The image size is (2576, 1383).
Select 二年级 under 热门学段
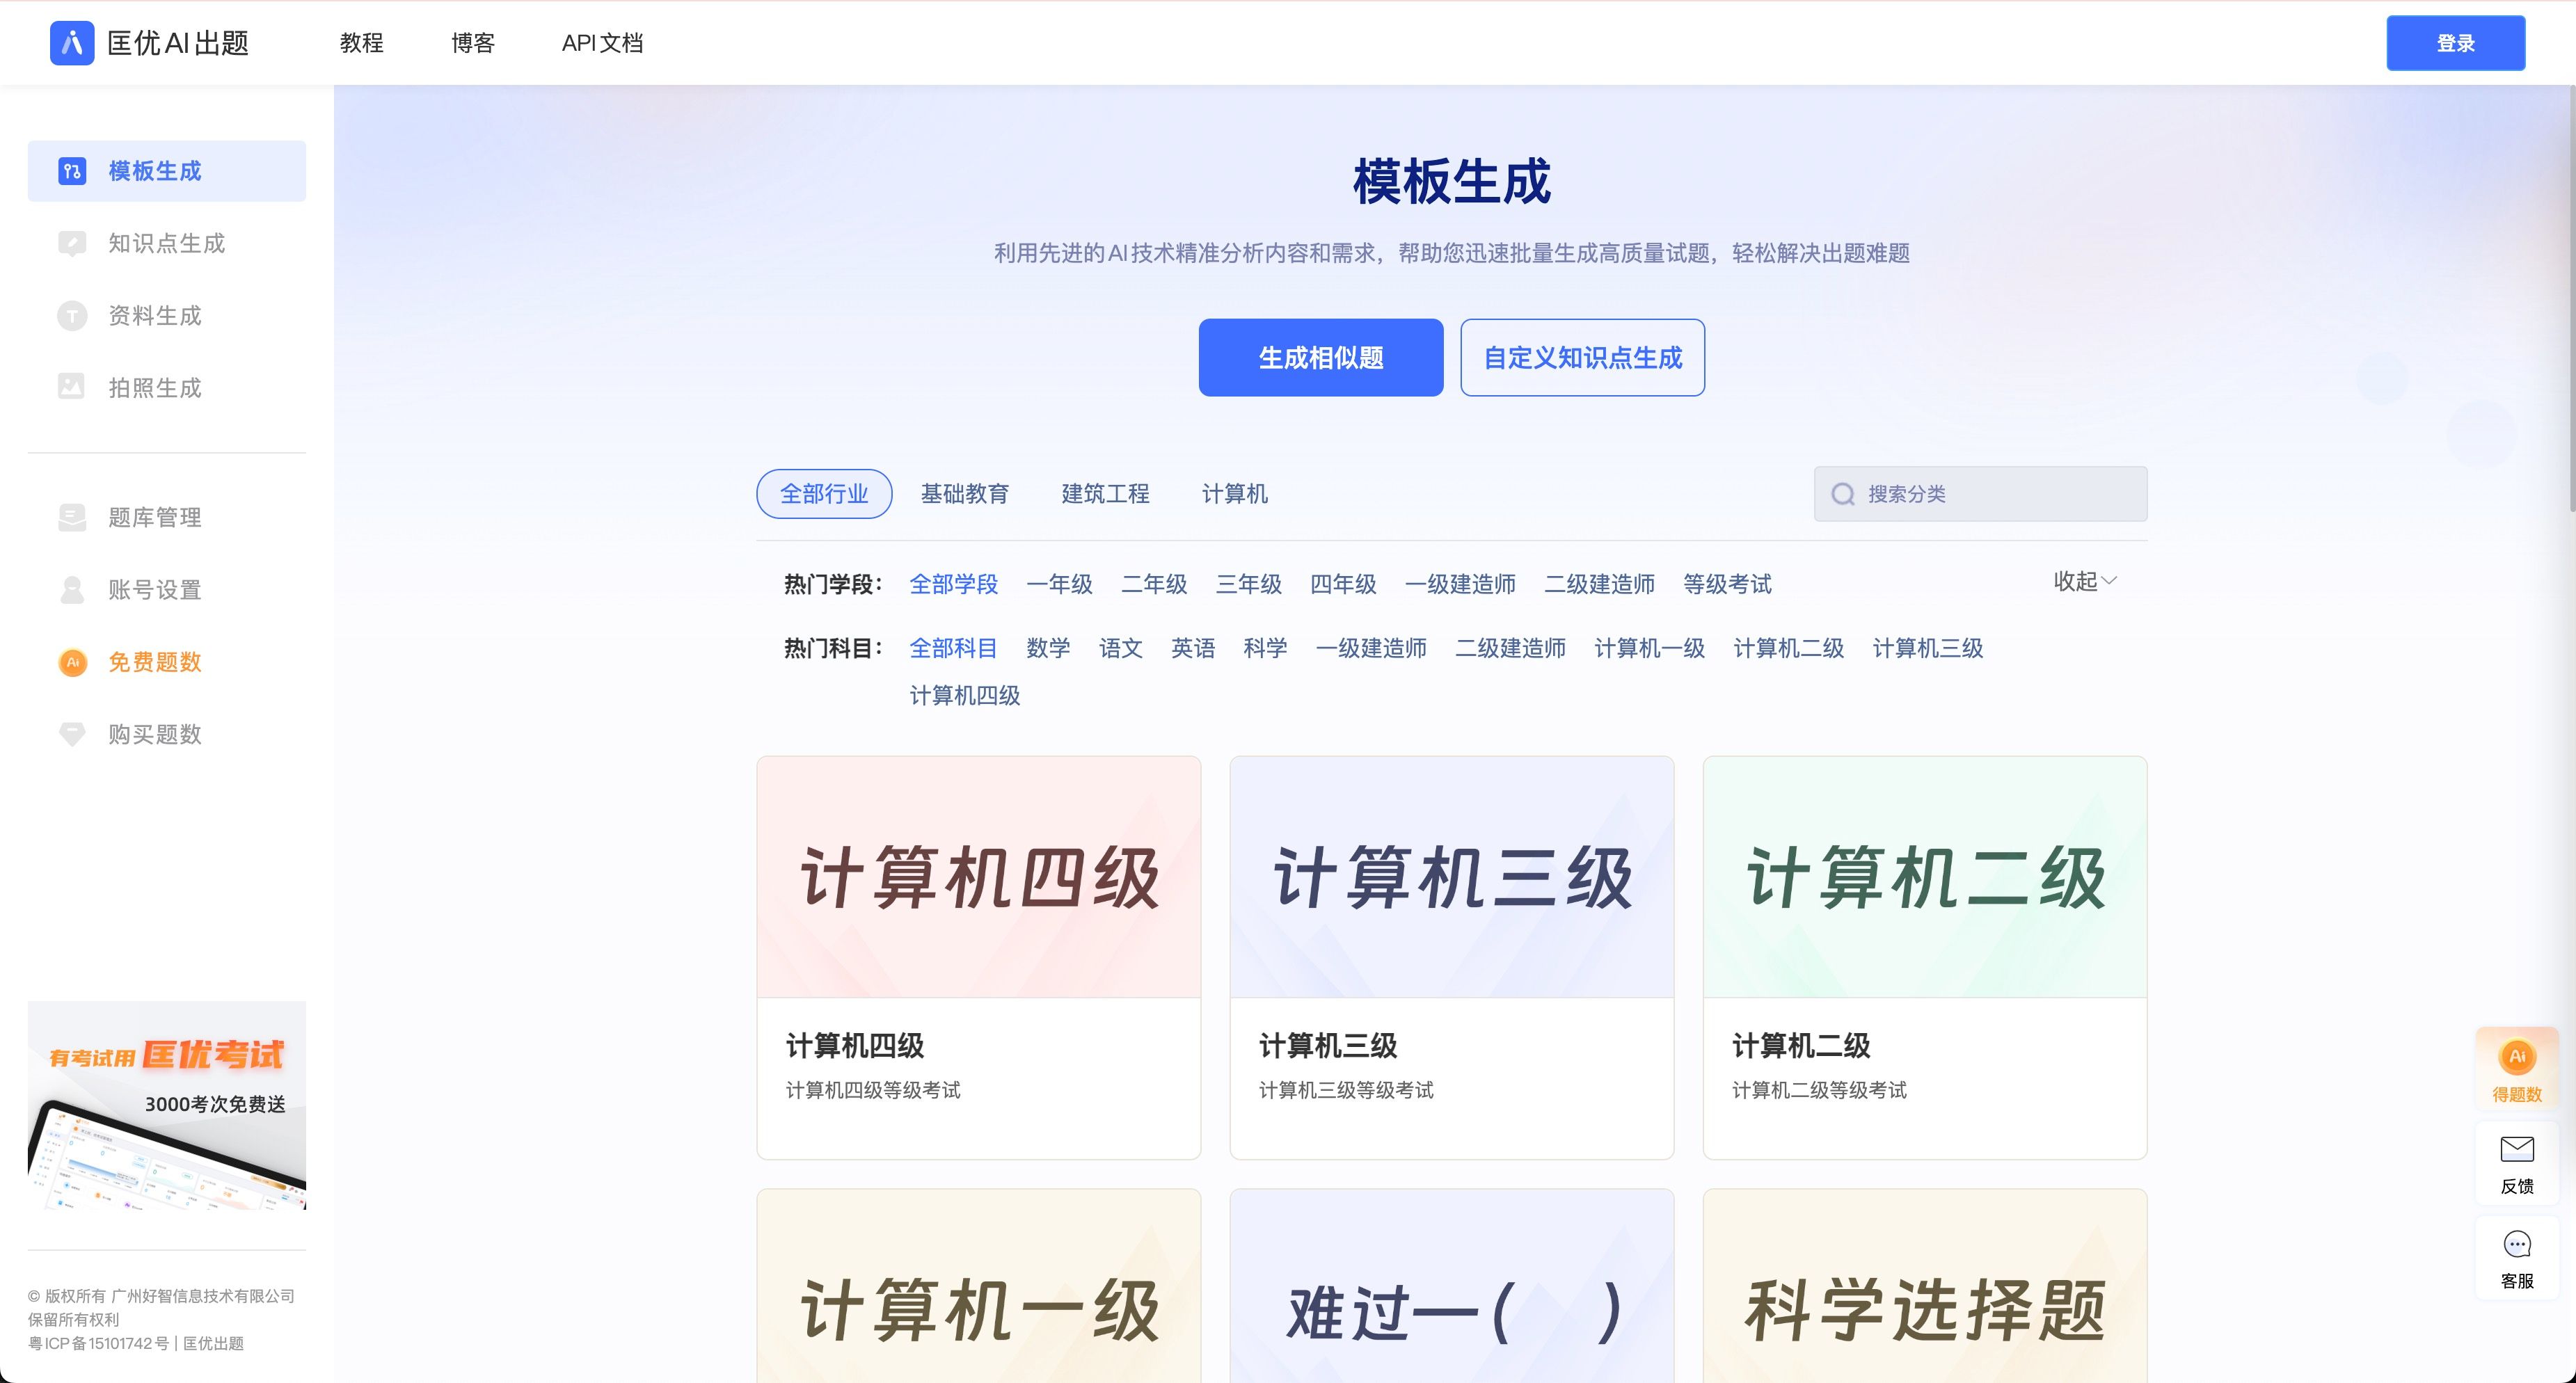click(x=1155, y=584)
